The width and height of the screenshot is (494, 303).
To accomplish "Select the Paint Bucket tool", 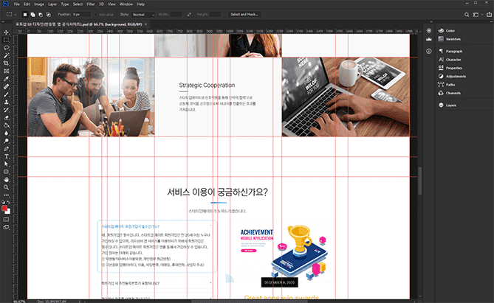I will pos(6,125).
